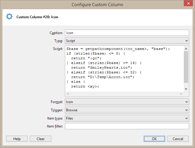Click the empty Item filter field
This screenshot has height=148, width=195.
pos(127,126)
